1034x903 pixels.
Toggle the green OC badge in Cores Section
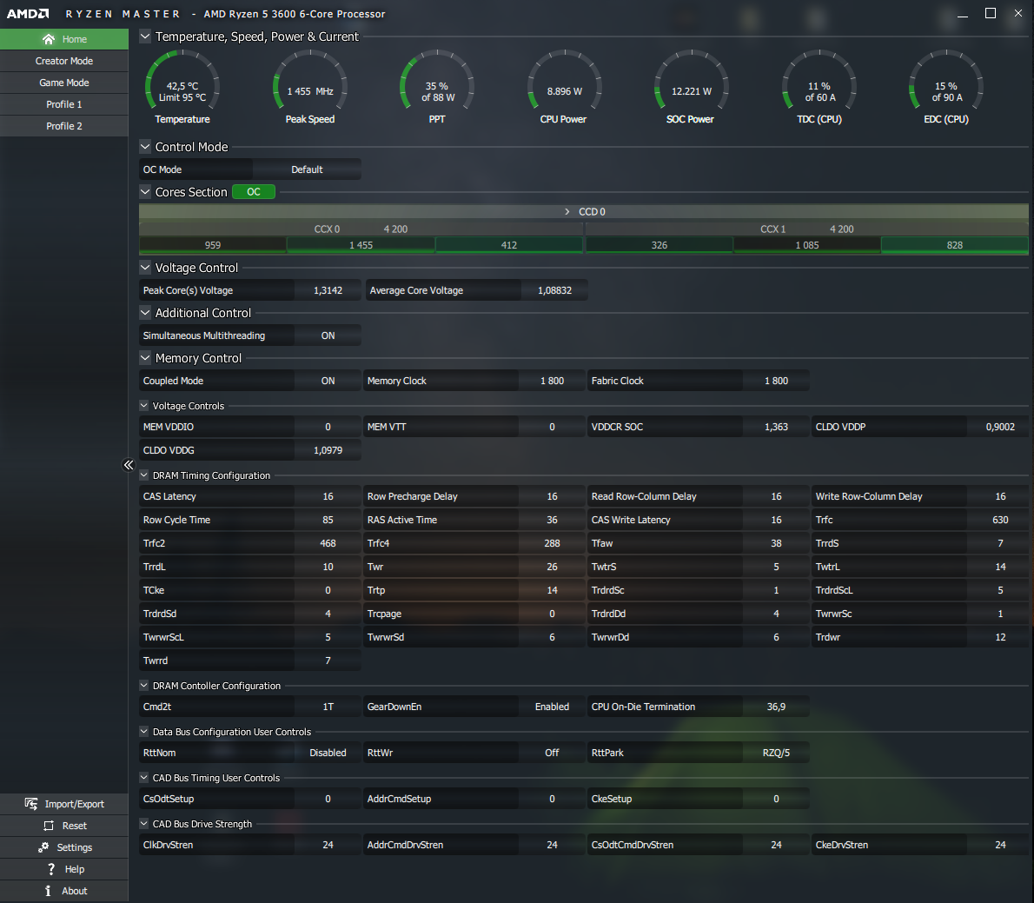tap(253, 192)
